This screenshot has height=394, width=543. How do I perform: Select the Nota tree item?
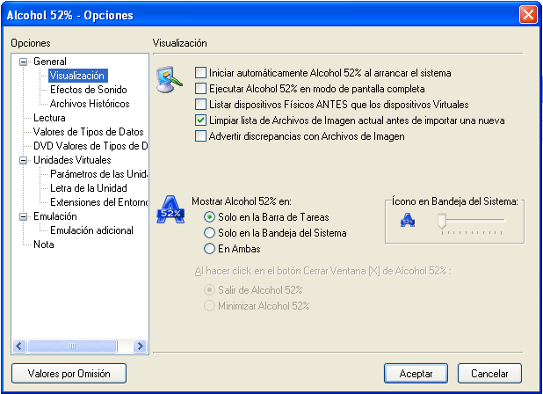click(x=44, y=244)
